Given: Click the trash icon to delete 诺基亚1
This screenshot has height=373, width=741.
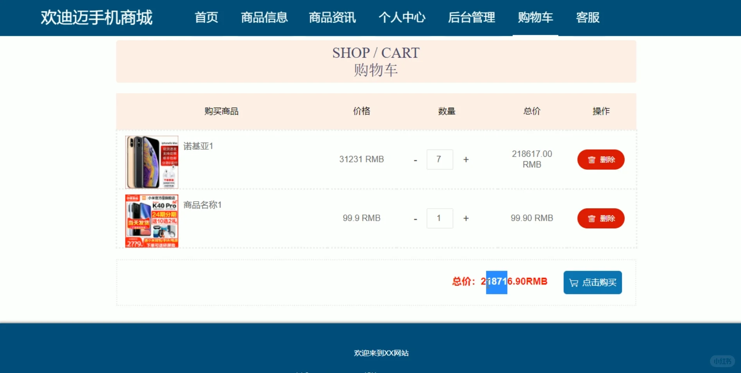Looking at the screenshot, I should pyautogui.click(x=591, y=159).
